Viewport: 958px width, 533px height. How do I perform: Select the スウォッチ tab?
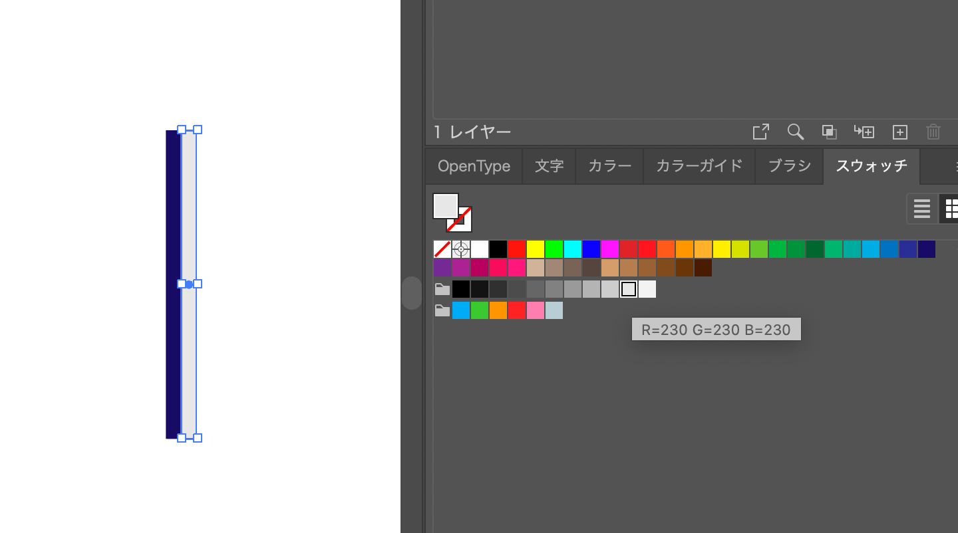pos(872,166)
